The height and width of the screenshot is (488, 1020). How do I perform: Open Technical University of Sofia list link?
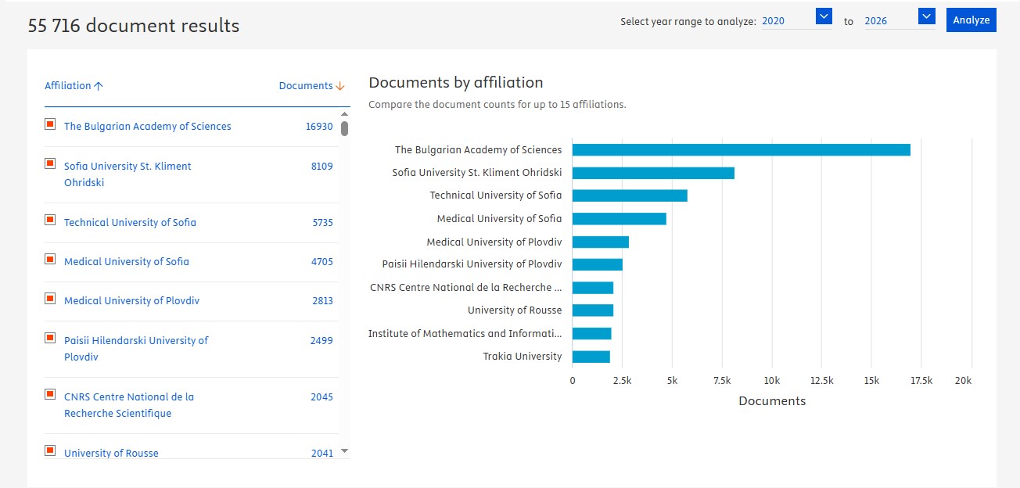130,222
